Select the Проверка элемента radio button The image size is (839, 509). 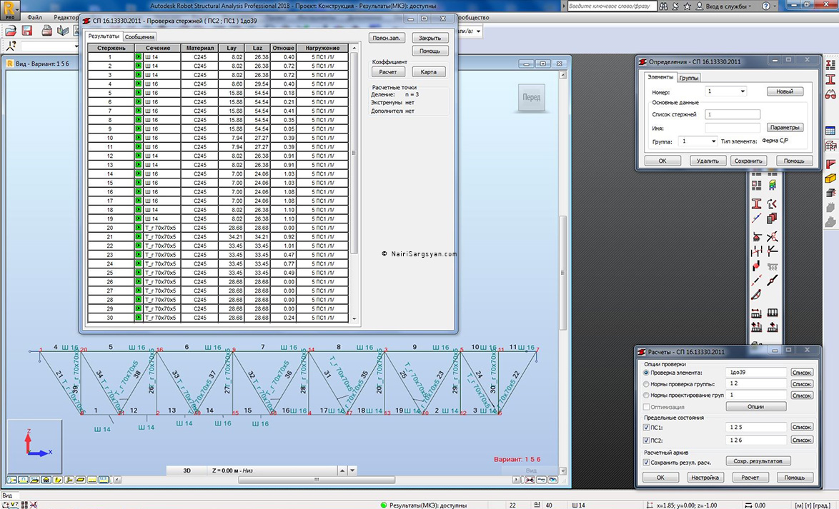click(x=646, y=373)
